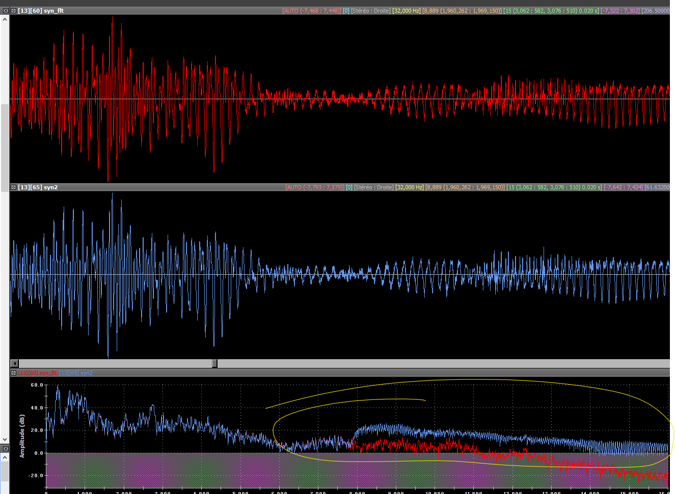Click the horizontal scrollbar thumb under syn2 waveform
Screen dimensions: 675x494
(x=214, y=363)
